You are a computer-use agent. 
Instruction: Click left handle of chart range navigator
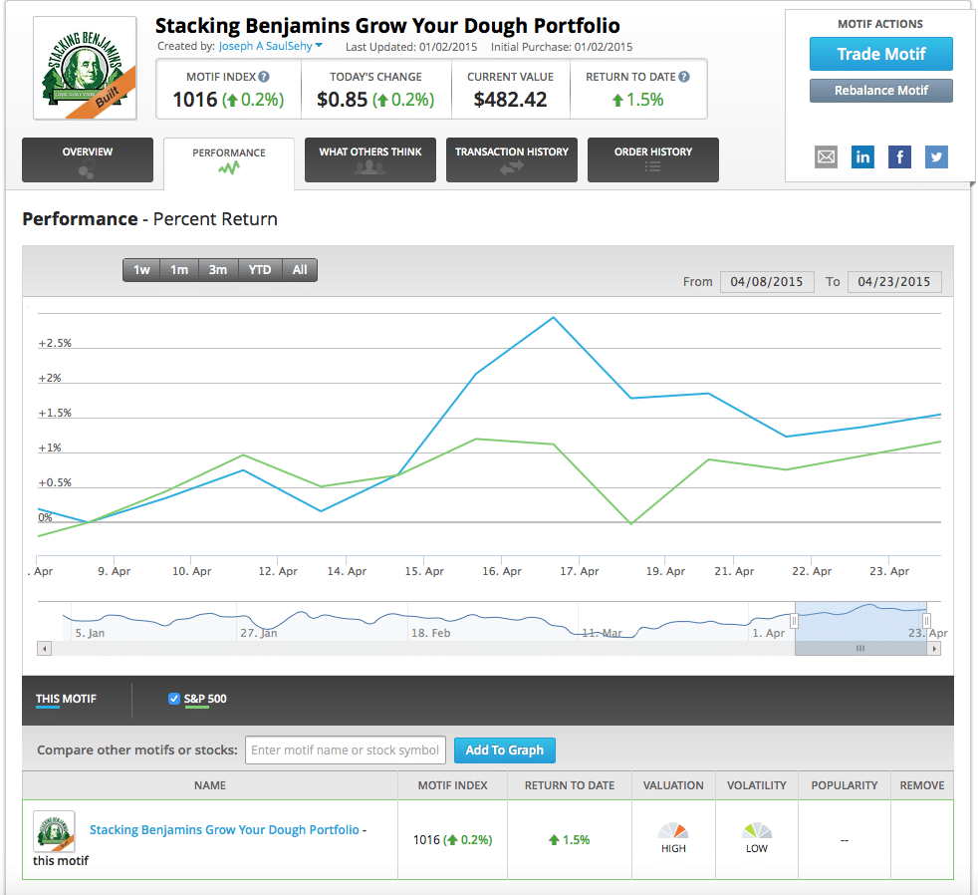pyautogui.click(x=794, y=620)
